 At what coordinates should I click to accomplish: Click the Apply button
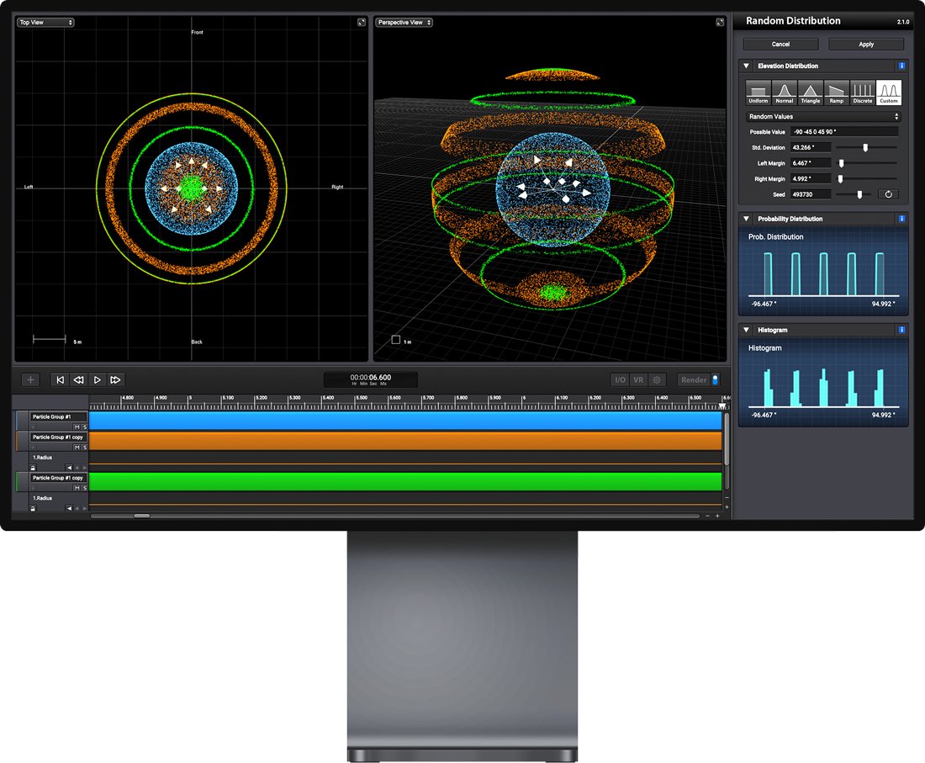pyautogui.click(x=866, y=45)
